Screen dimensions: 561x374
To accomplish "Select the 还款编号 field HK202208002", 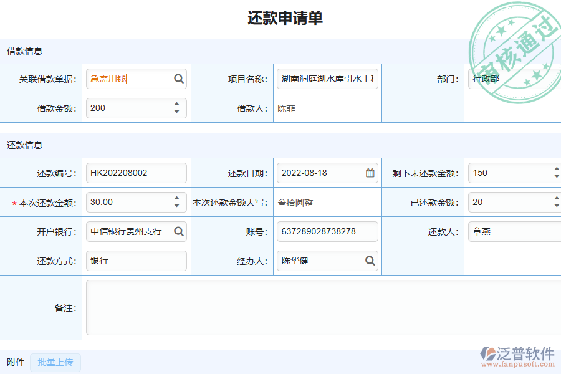I will pos(137,173).
